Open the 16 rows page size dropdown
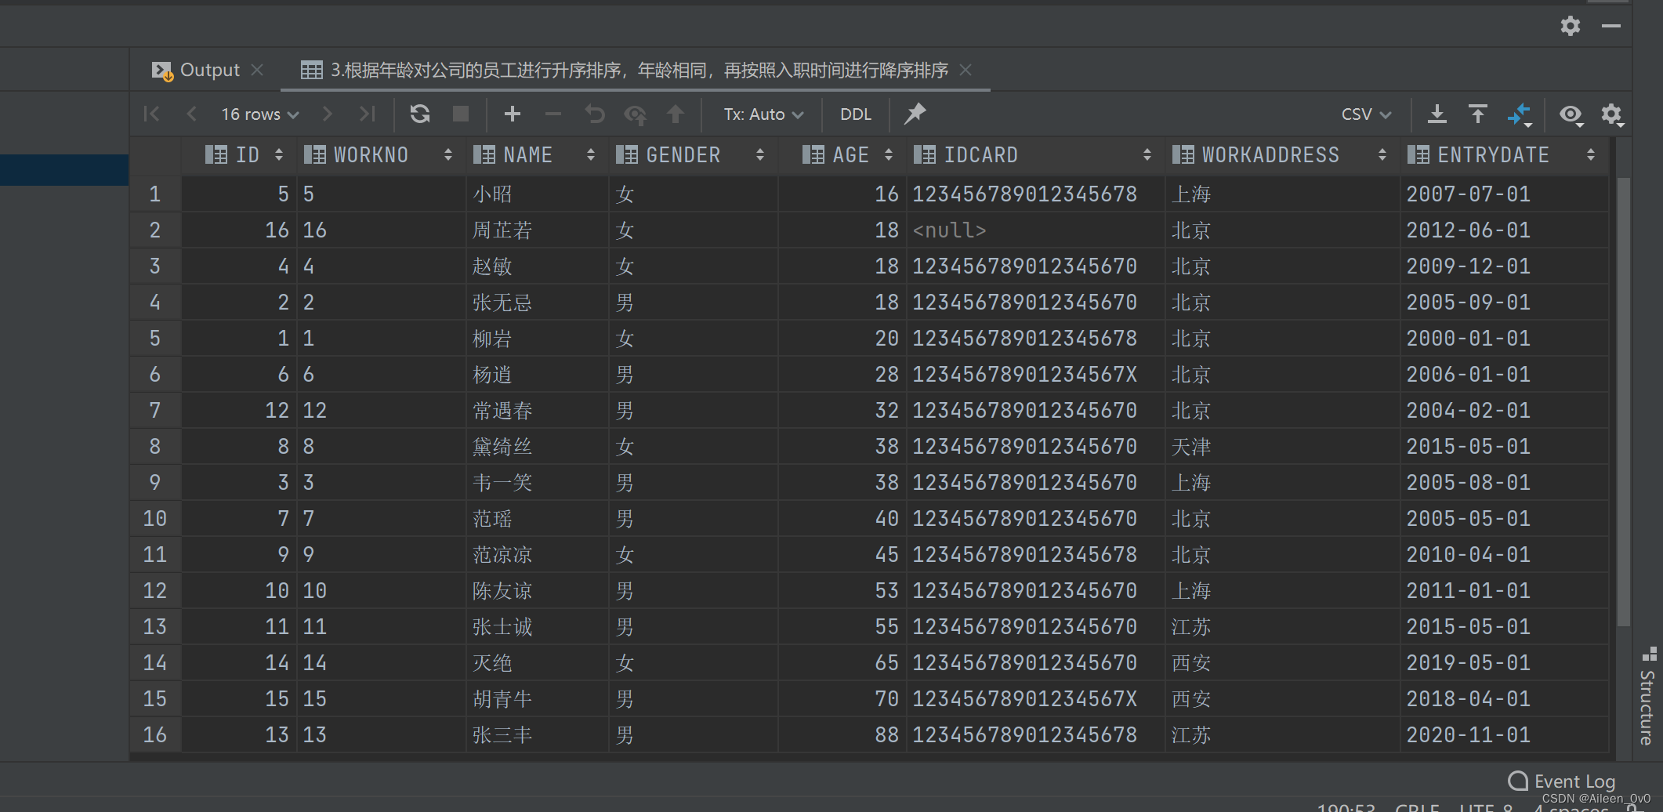The image size is (1663, 812). (260, 114)
